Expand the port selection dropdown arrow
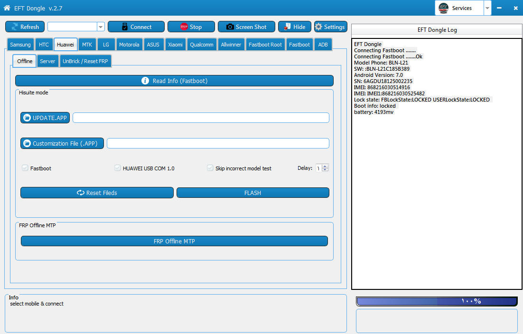The height and width of the screenshot is (334, 523). coord(101,27)
